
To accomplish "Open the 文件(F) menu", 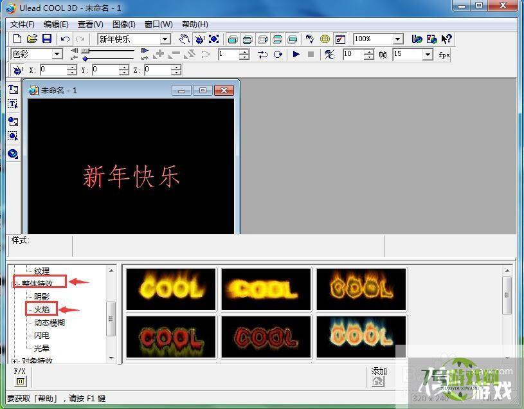I will tap(23, 24).
